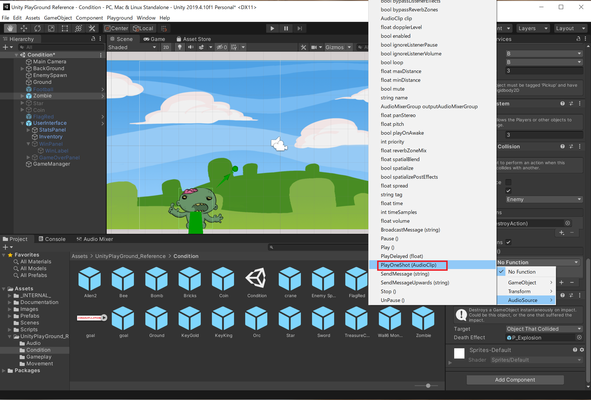Toggle scene lighting bulb icon

(179, 47)
